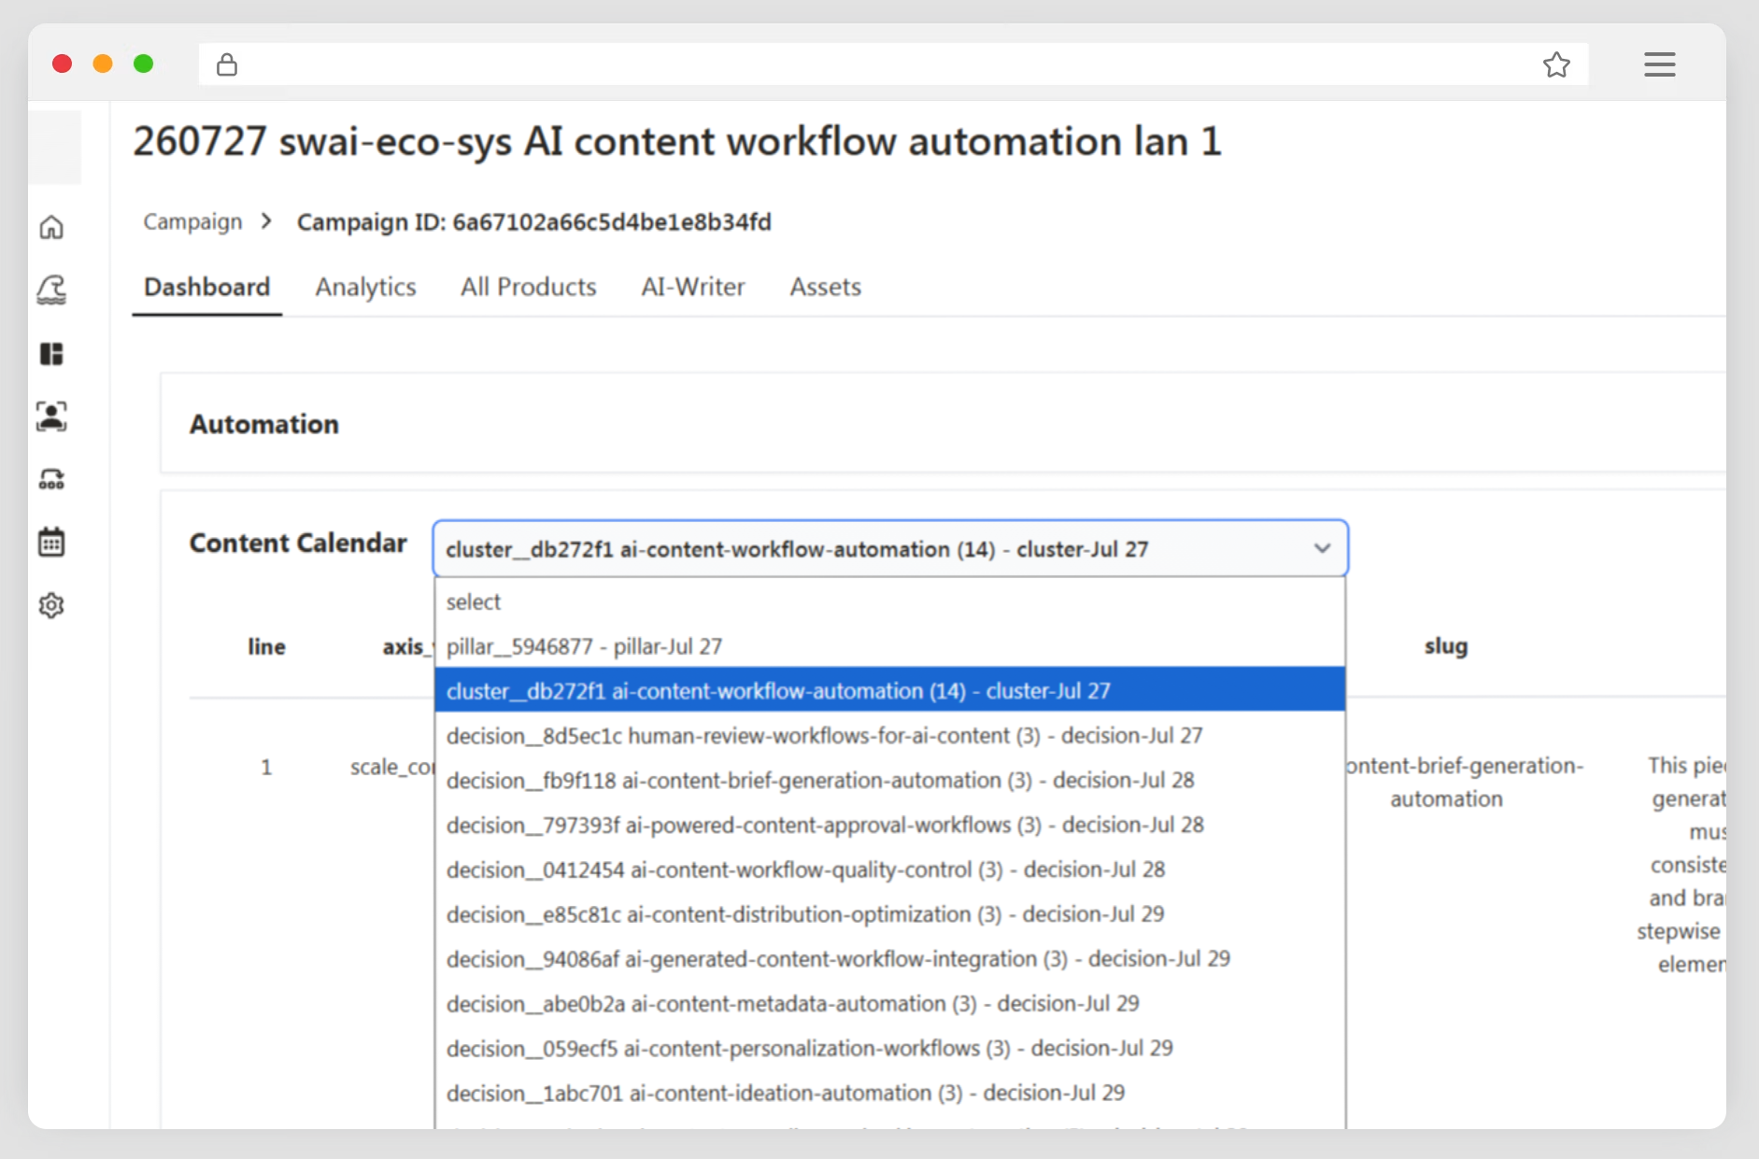Click the Campaign ID text

533,222
